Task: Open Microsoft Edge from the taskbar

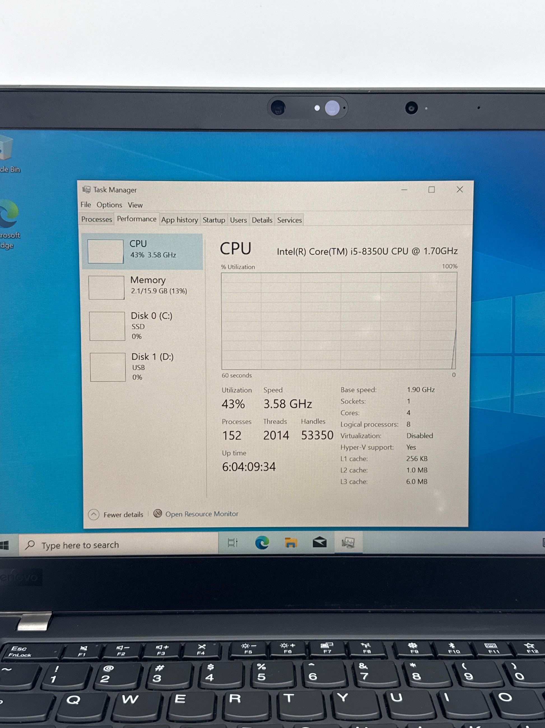Action: tap(262, 542)
